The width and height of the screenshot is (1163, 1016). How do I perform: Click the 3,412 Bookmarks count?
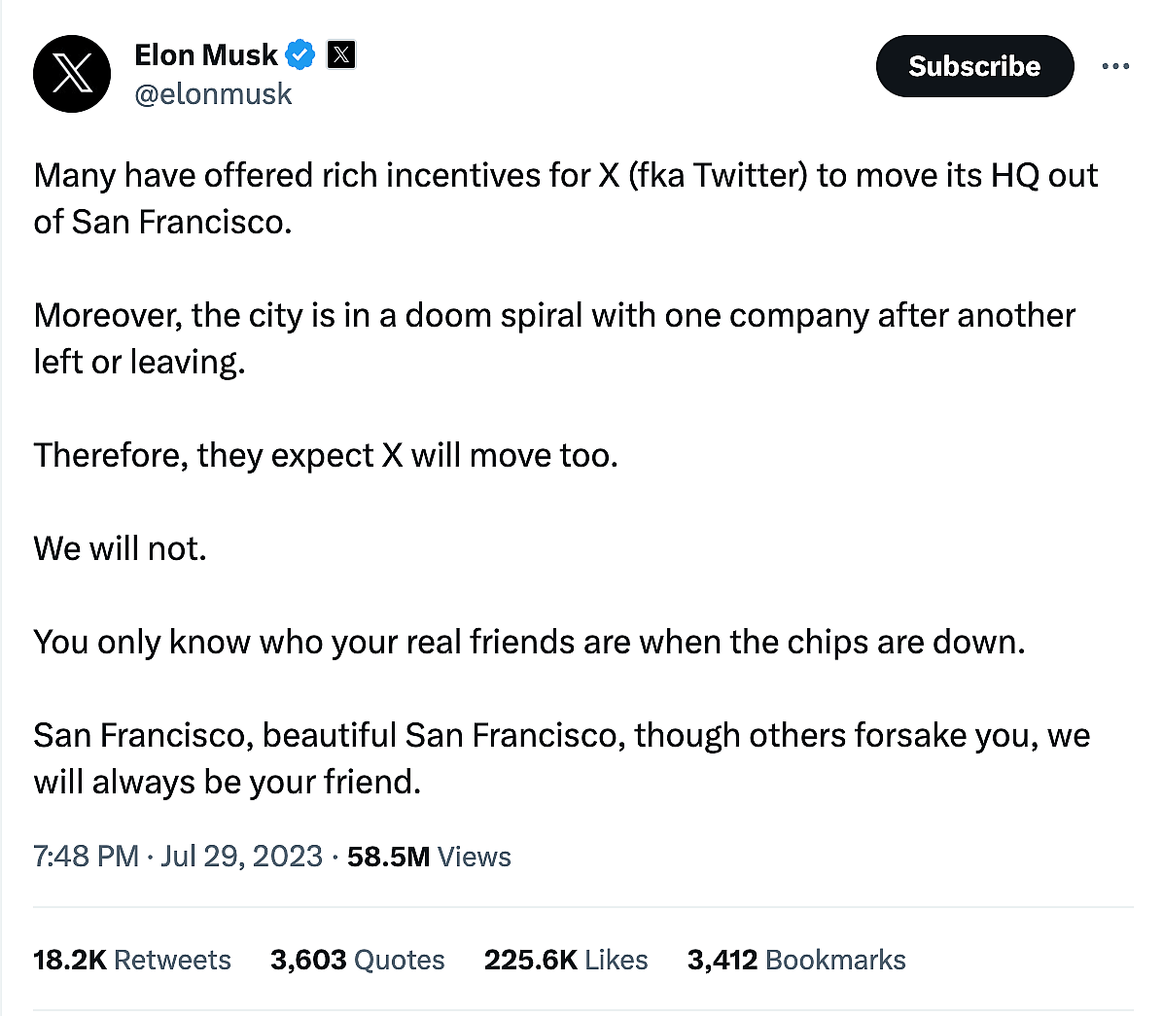796,961
